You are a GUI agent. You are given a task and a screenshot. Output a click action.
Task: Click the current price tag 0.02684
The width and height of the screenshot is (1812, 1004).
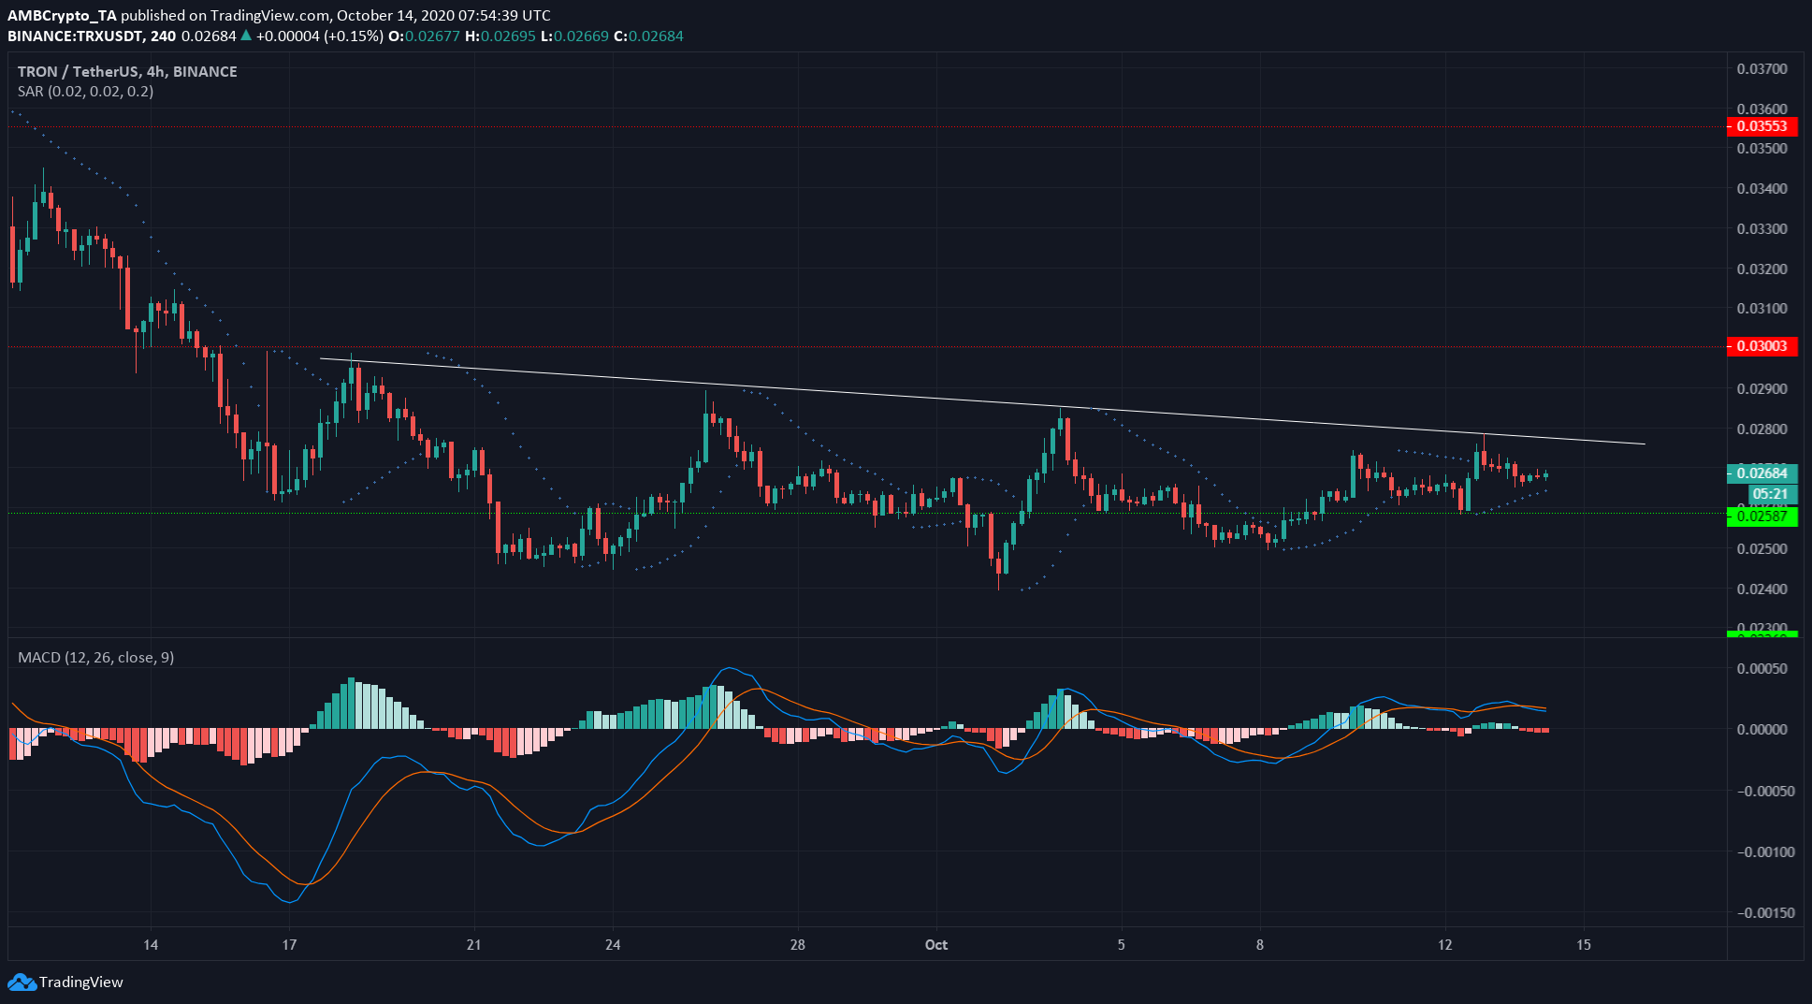point(1761,473)
